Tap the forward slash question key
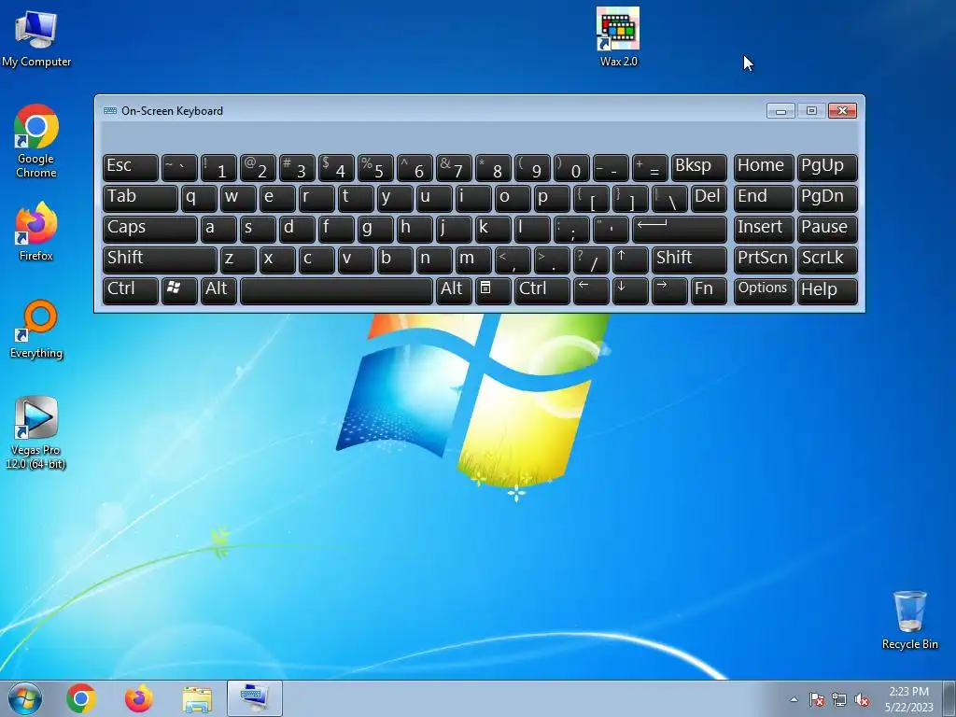The width and height of the screenshot is (956, 717). [591, 260]
